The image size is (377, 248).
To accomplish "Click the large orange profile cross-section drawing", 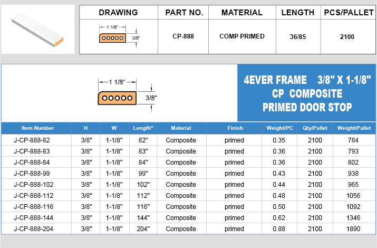I will (118, 98).
